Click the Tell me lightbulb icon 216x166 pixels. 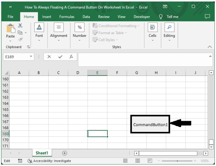161,17
